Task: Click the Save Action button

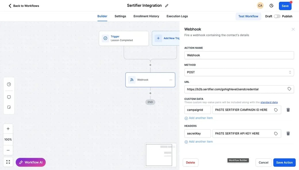Action: tap(284, 163)
